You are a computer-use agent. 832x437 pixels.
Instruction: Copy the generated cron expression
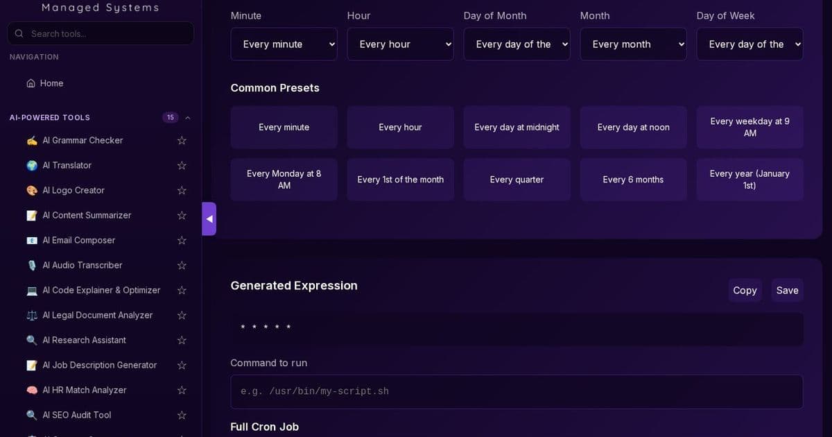pyautogui.click(x=745, y=290)
